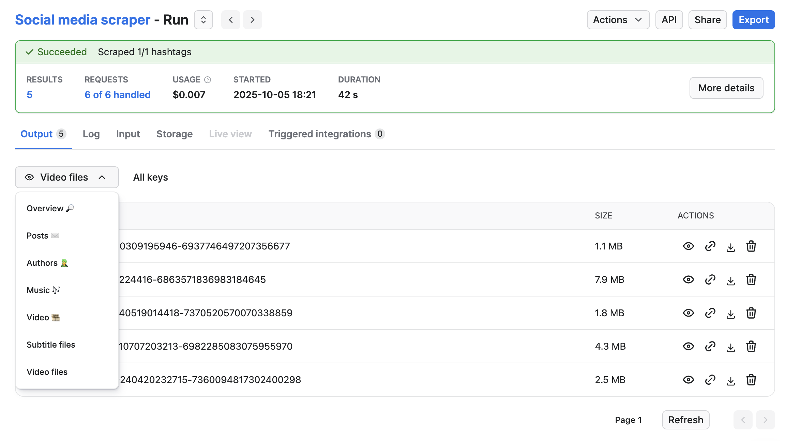Open the Actions dropdown menu
786x441 pixels.
point(618,20)
